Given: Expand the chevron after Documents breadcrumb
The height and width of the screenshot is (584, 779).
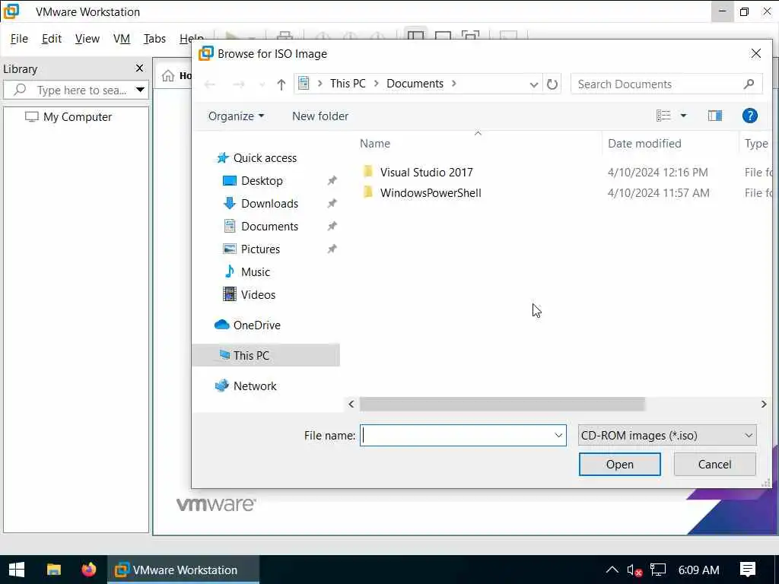Looking at the screenshot, I should pyautogui.click(x=453, y=84).
